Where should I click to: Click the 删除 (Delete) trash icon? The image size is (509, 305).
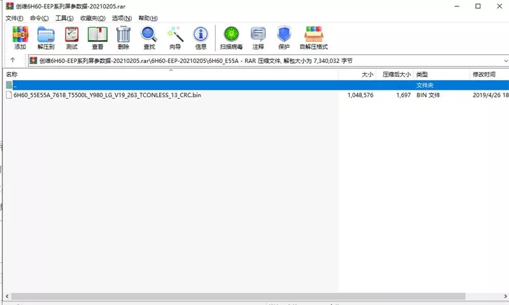123,34
